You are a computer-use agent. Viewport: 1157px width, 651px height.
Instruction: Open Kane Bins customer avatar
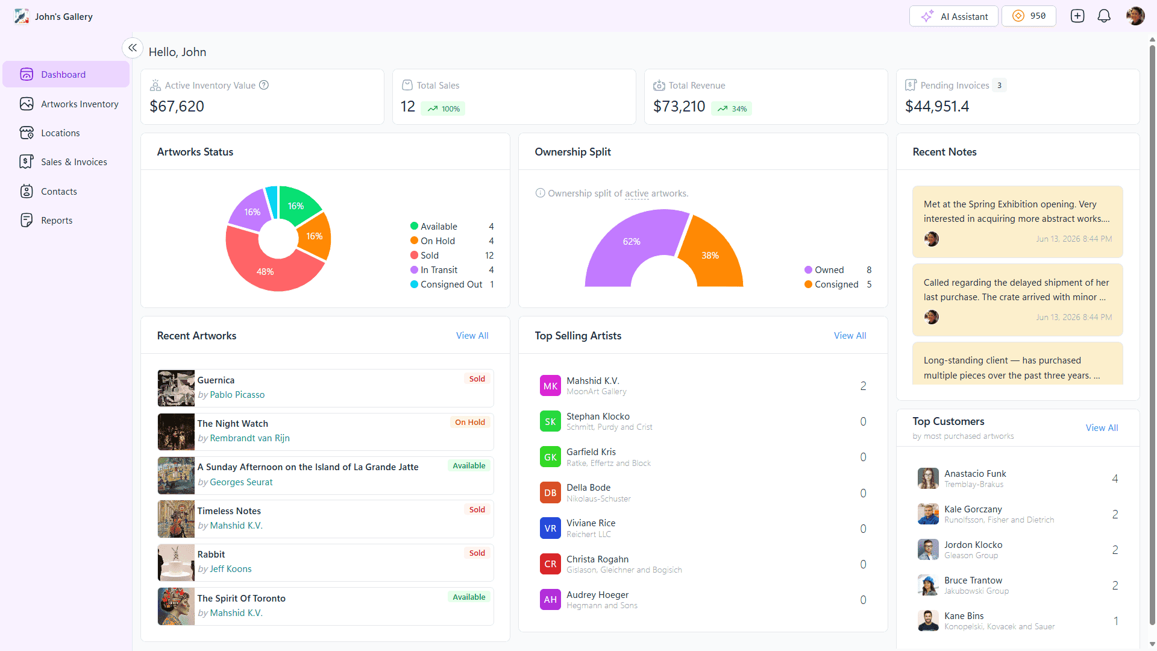click(x=928, y=620)
